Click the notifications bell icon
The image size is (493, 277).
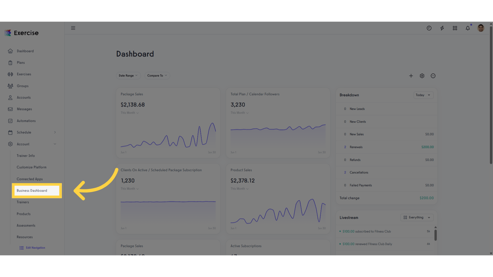tap(468, 28)
